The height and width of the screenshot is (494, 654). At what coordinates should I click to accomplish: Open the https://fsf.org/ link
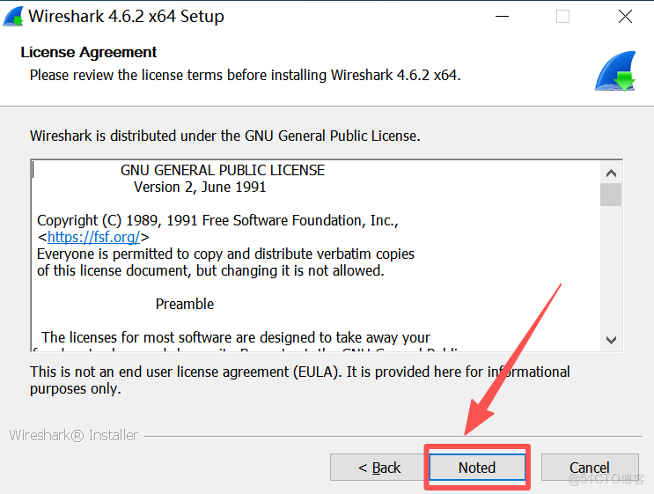(94, 237)
